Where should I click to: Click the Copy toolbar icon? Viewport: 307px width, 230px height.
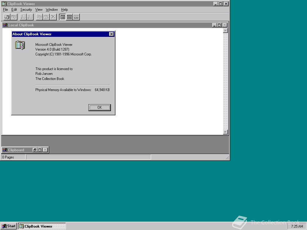point(39,17)
